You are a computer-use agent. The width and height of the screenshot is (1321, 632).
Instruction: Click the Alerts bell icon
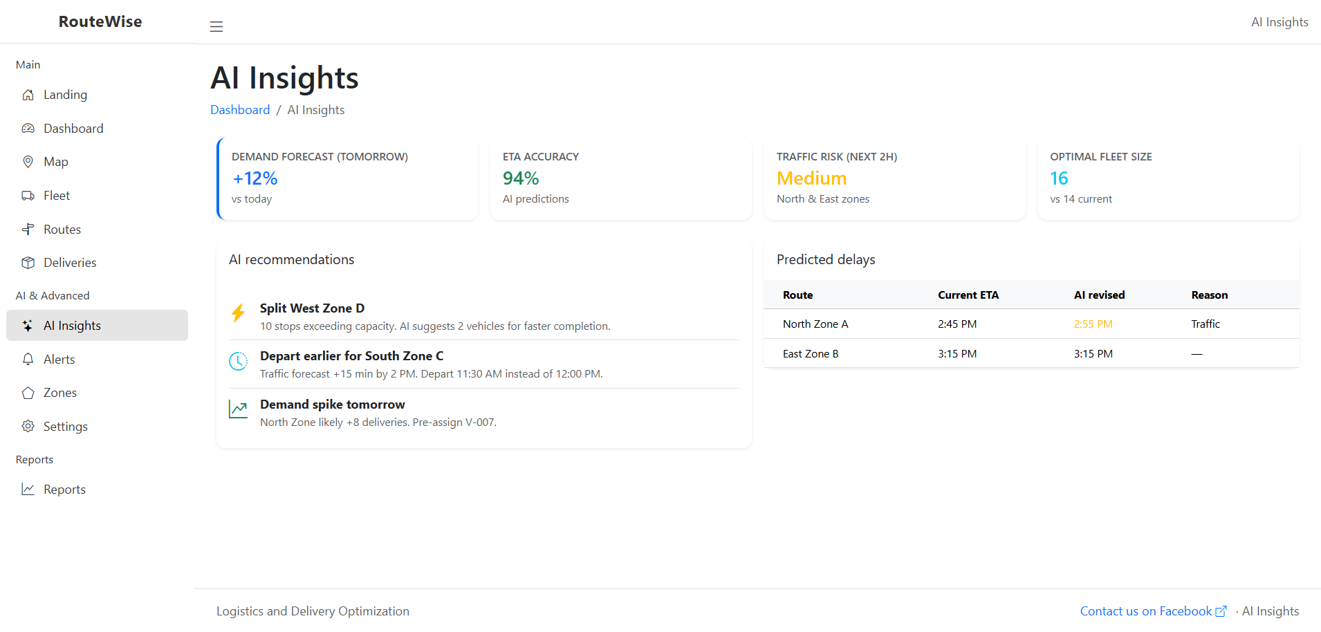tap(28, 360)
